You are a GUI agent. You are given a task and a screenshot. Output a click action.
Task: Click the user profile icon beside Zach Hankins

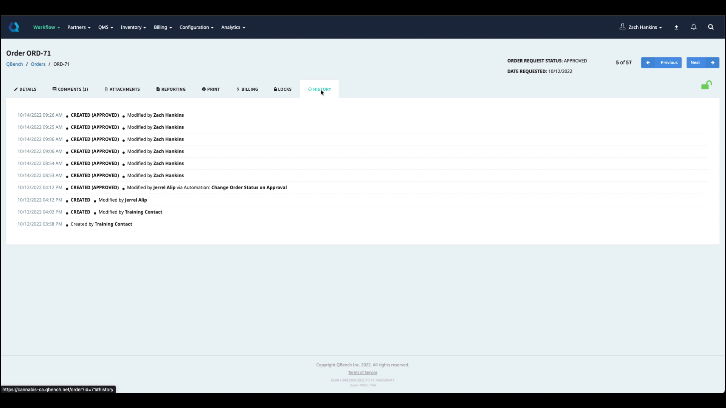pyautogui.click(x=622, y=27)
